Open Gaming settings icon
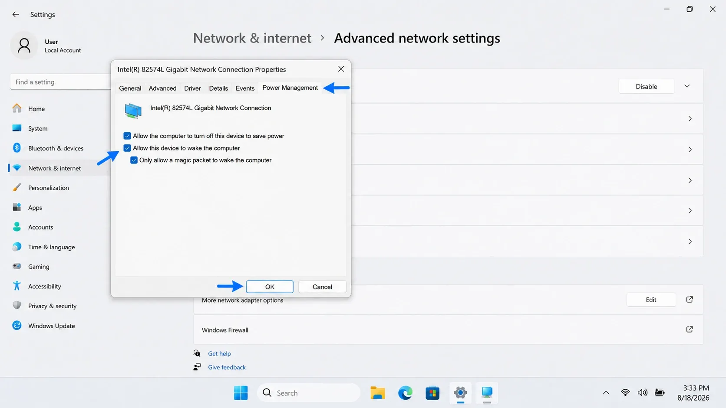Viewport: 726px width, 408px height. click(x=17, y=266)
